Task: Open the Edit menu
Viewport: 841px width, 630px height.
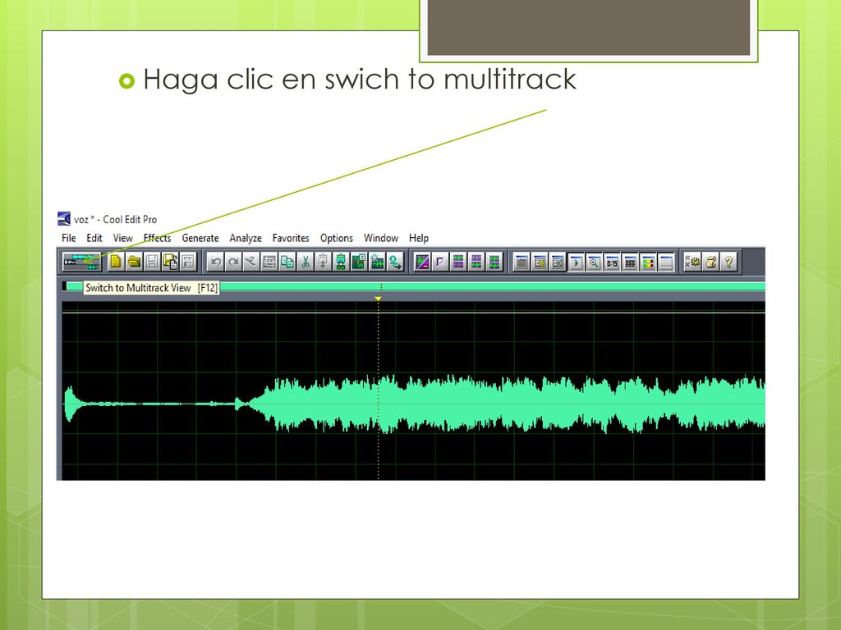Action: coord(94,238)
